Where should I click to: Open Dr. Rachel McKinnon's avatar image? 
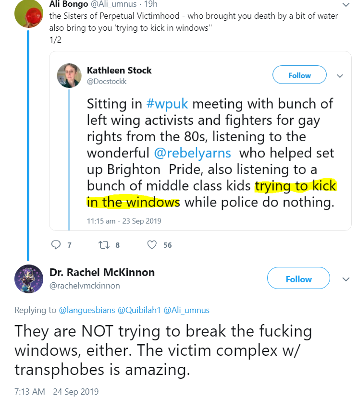click(x=29, y=279)
